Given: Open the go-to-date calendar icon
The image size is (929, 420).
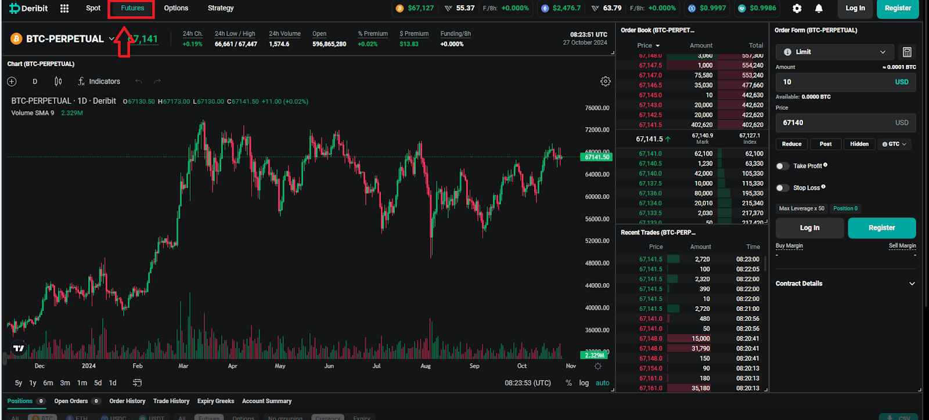Looking at the screenshot, I should point(137,383).
